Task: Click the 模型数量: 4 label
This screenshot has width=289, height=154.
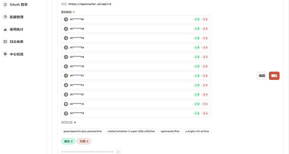Action: (x=68, y=123)
